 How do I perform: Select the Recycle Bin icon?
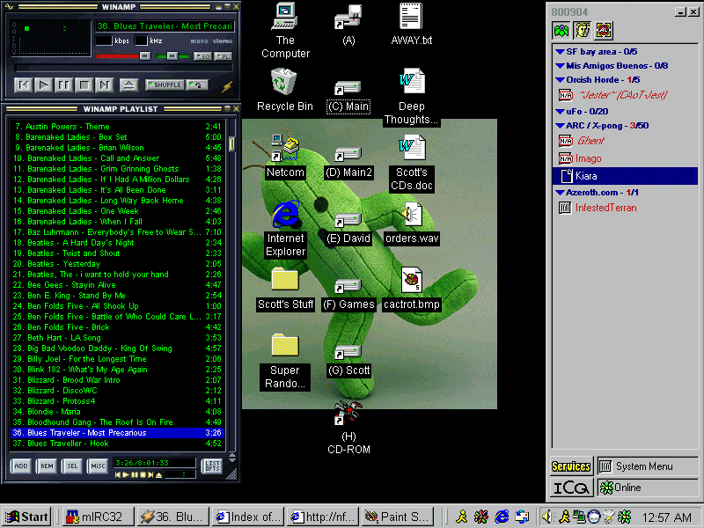coord(284,90)
